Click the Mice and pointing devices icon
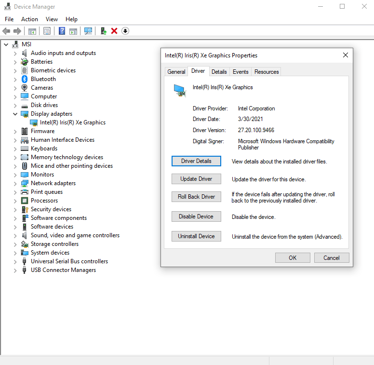The height and width of the screenshot is (365, 374). (x=24, y=166)
